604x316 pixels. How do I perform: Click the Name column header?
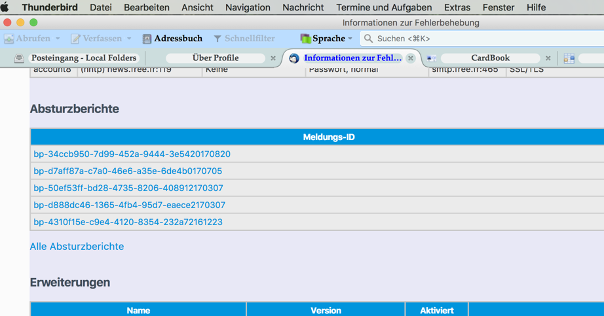pyautogui.click(x=138, y=310)
